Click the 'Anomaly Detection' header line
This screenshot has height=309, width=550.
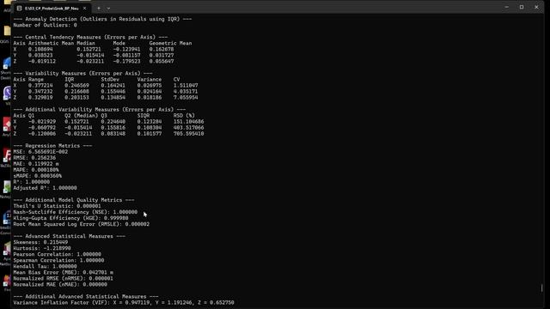[x=102, y=19]
